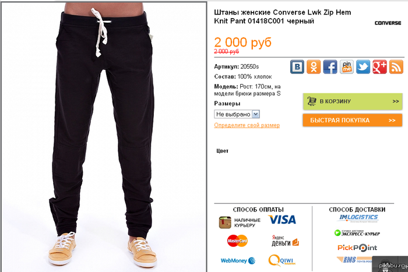Click the PickPoint delivery logo

(357, 248)
